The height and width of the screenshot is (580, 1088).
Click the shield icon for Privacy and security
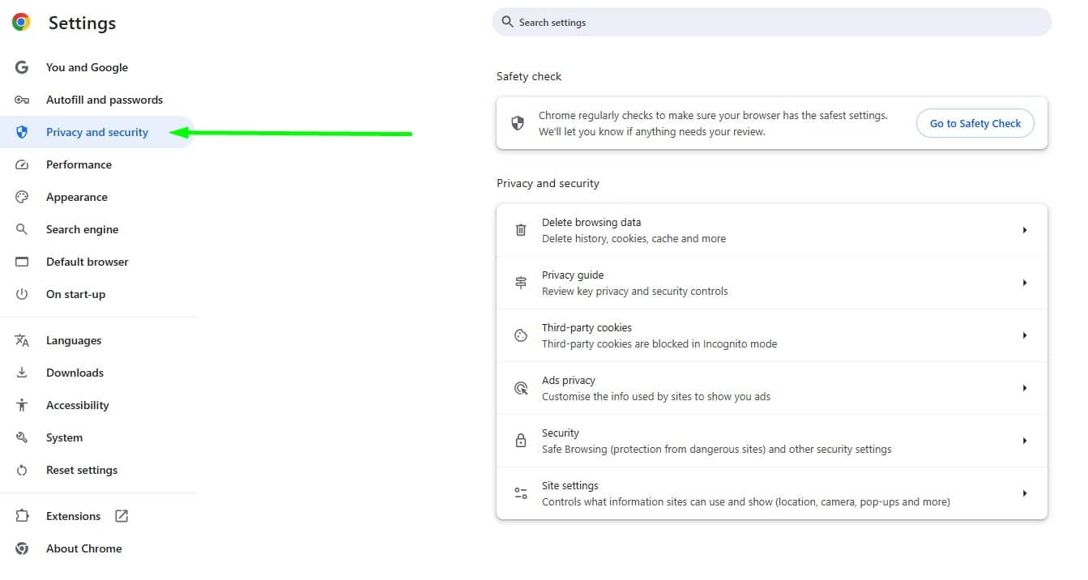point(22,132)
